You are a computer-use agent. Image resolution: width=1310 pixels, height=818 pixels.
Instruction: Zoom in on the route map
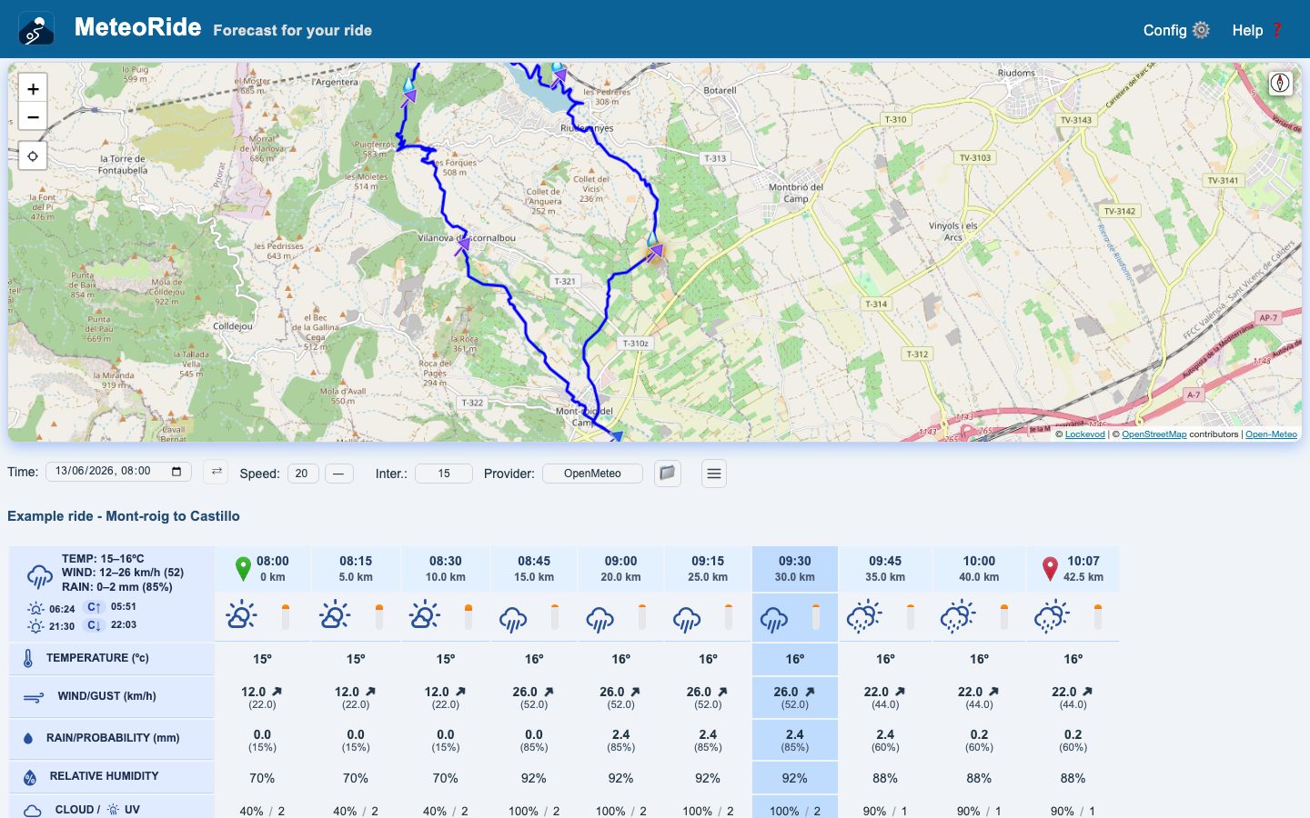click(x=33, y=88)
